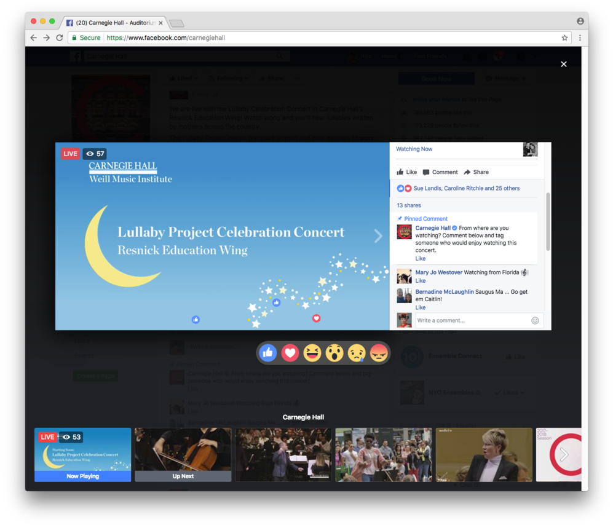This screenshot has height=525, width=613.
Task: Select the Love heart reaction
Action: (290, 353)
